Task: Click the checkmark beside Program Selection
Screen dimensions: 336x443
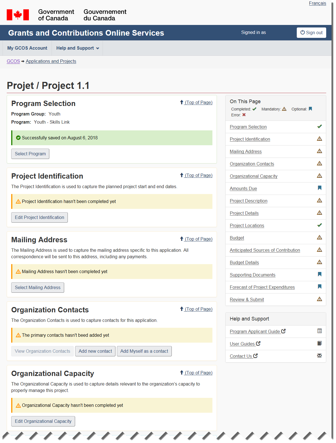Action: pos(319,126)
